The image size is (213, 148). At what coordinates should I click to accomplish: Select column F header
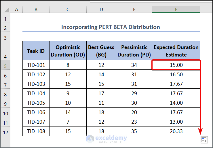(x=176, y=9)
